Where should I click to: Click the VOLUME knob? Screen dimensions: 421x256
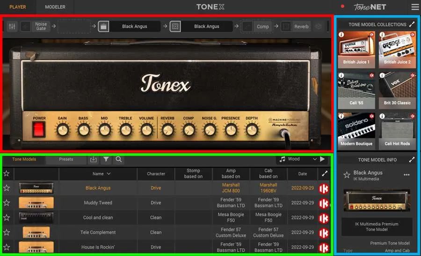146,130
